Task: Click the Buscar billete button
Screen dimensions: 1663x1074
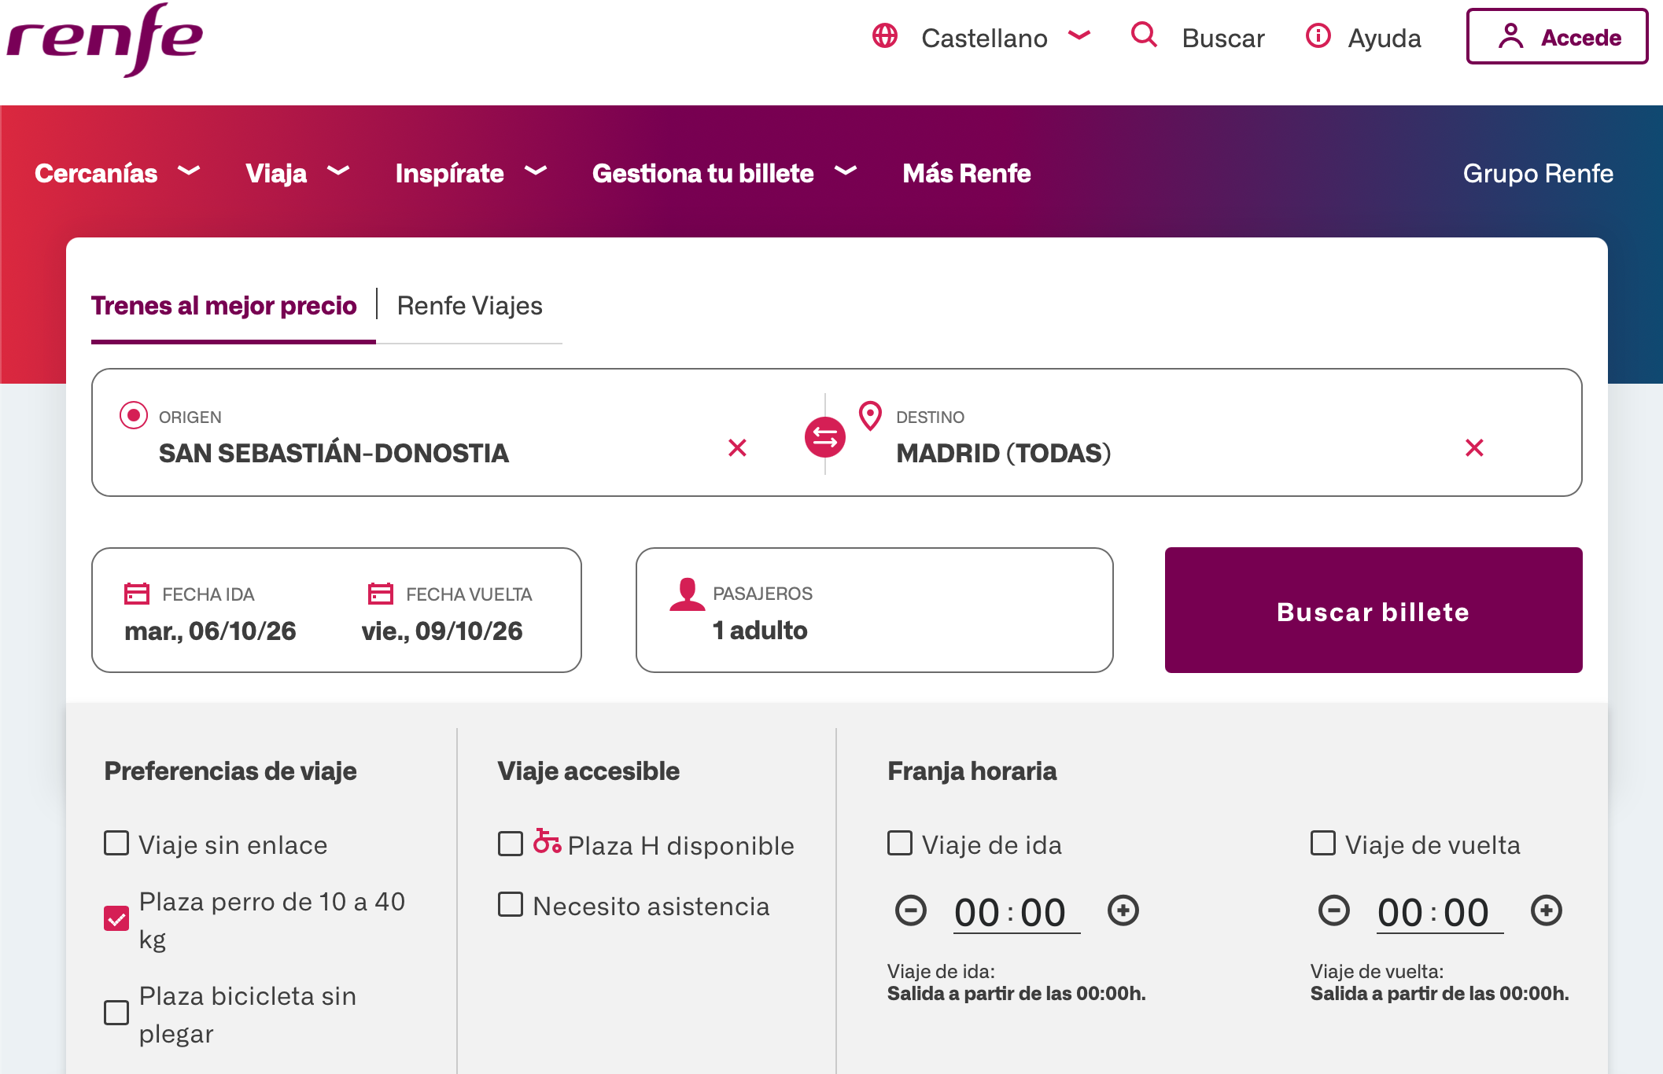Action: tap(1374, 610)
